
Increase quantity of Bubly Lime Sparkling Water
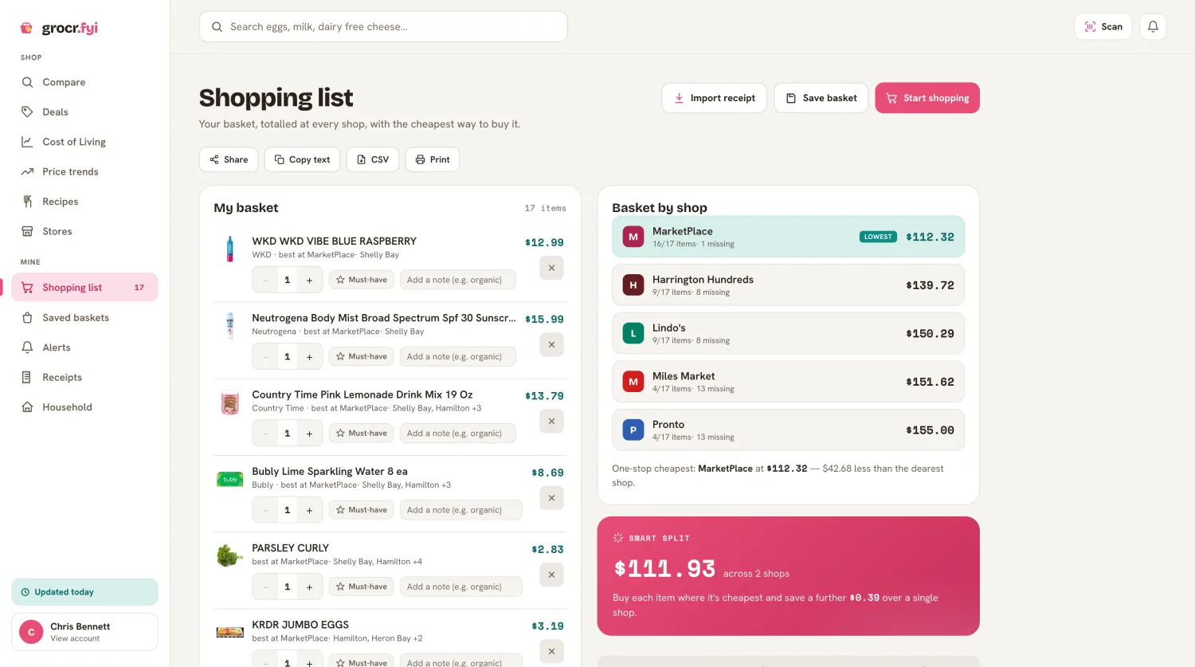pyautogui.click(x=310, y=510)
